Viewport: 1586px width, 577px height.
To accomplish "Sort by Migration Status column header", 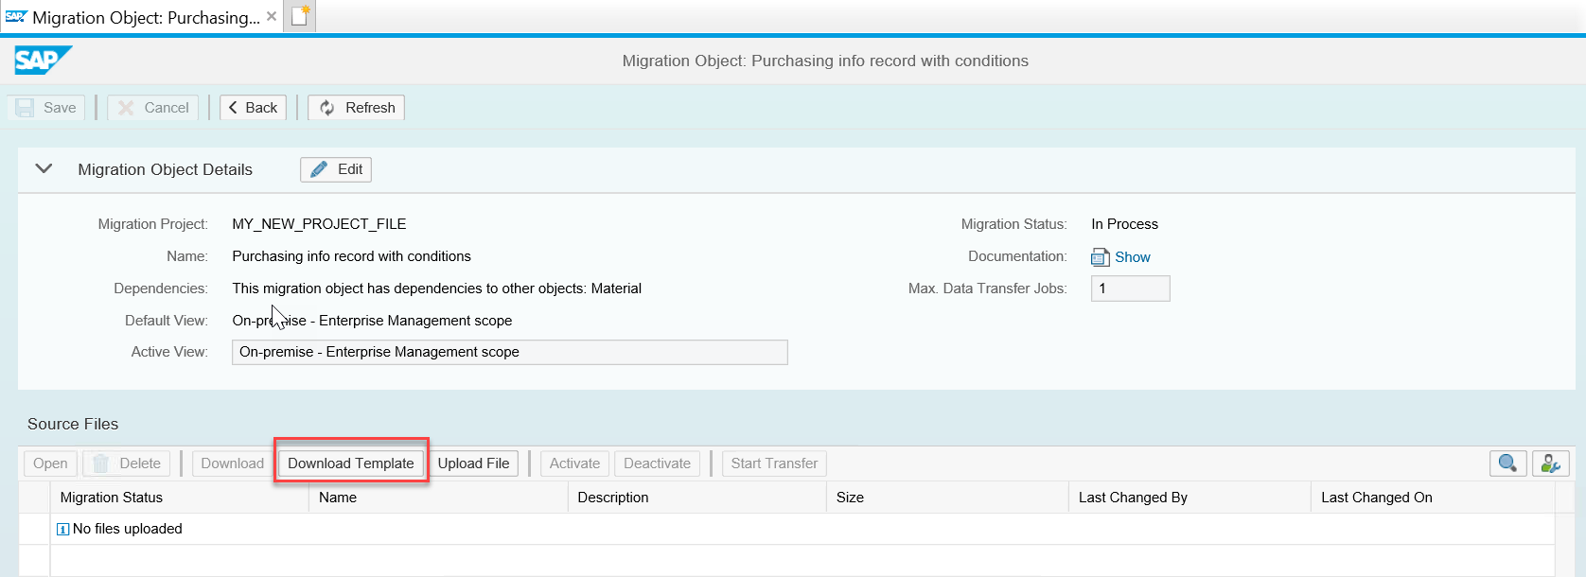I will [179, 498].
